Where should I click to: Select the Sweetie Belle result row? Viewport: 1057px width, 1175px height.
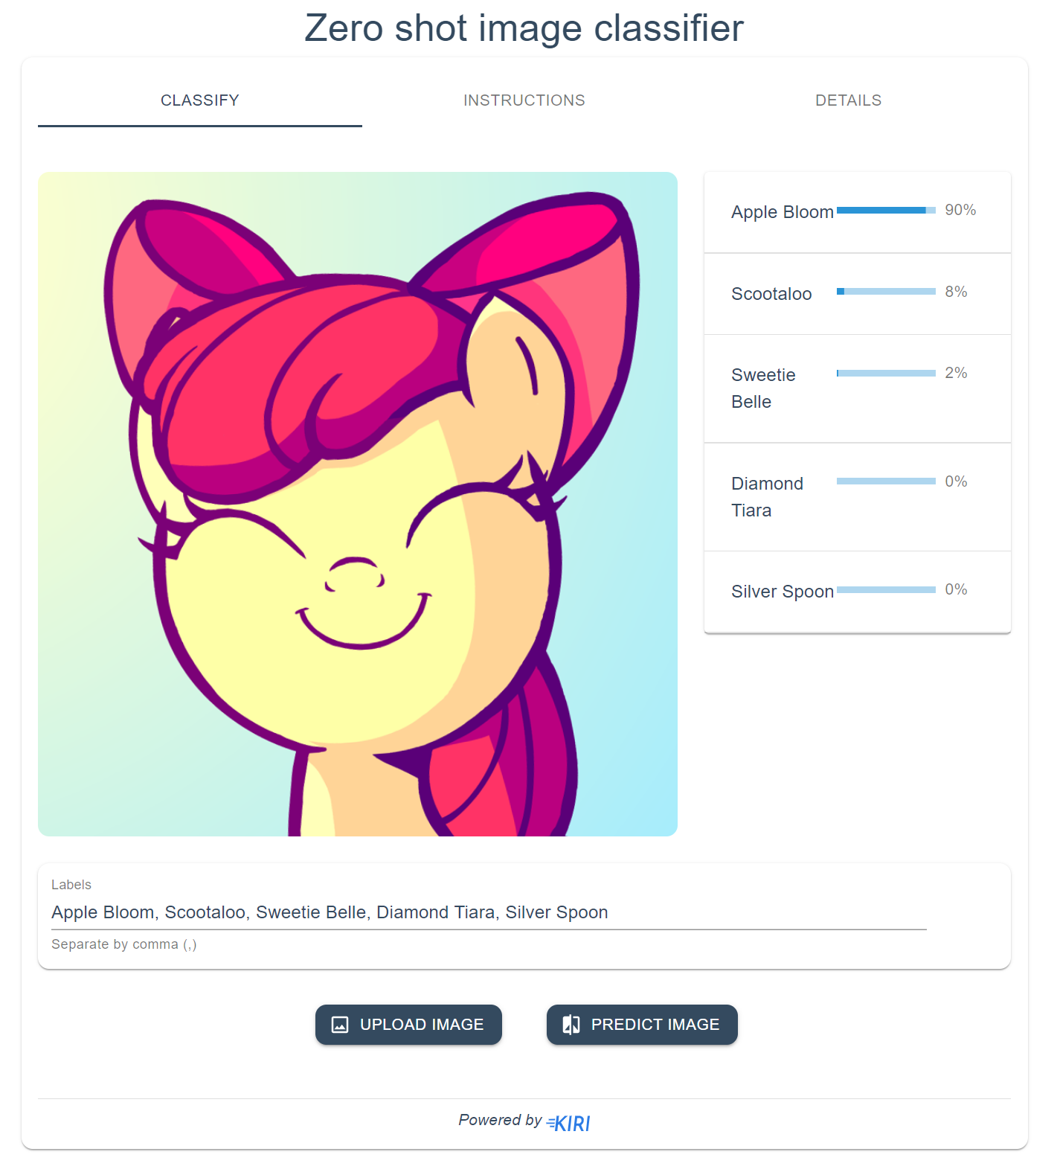click(858, 388)
